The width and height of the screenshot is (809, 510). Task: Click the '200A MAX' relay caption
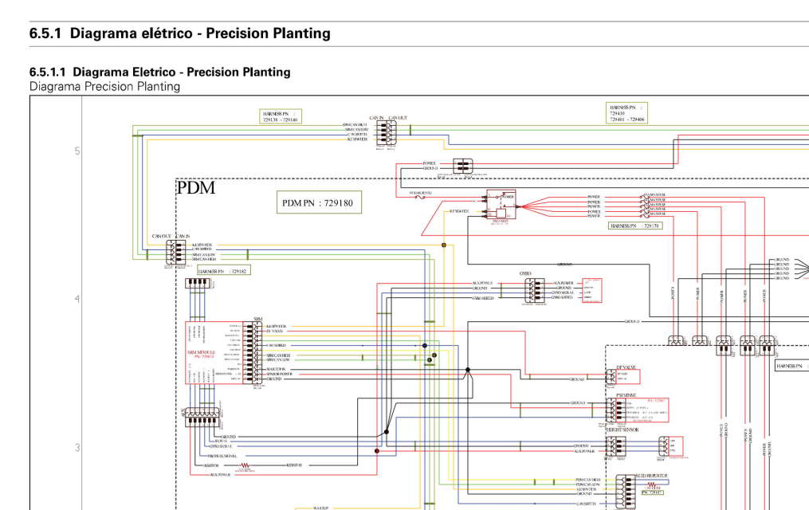(x=500, y=221)
